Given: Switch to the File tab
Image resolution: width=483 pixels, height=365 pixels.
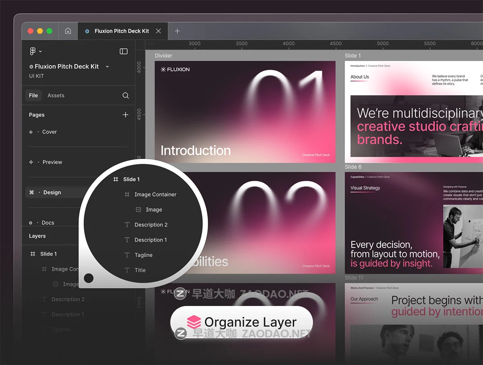Looking at the screenshot, I should [33, 95].
